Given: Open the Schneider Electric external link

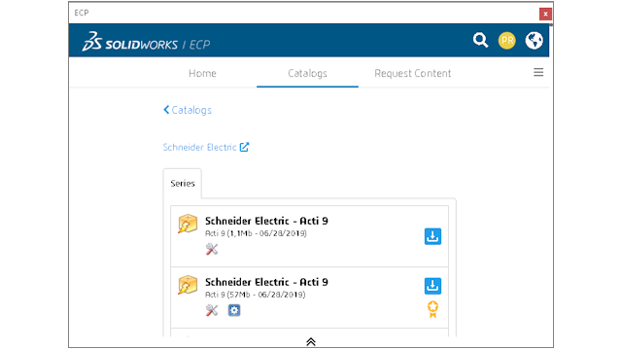Looking at the screenshot, I should coord(206,147).
